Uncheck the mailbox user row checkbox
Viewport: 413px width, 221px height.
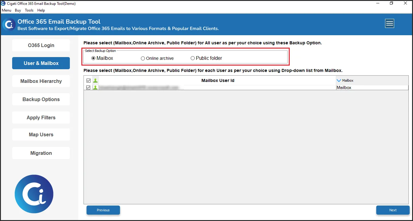[88, 87]
